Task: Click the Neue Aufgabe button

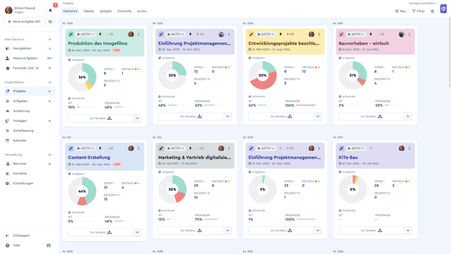Action: (24, 21)
